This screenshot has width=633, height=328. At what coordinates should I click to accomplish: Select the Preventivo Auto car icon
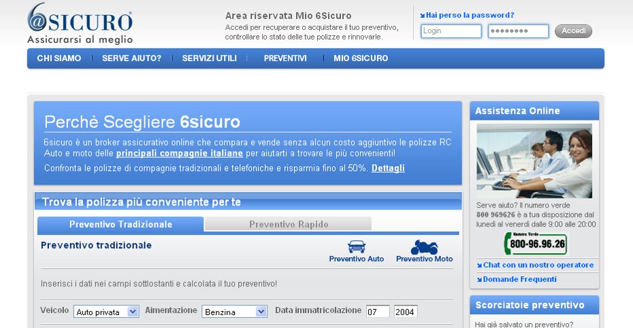click(357, 246)
